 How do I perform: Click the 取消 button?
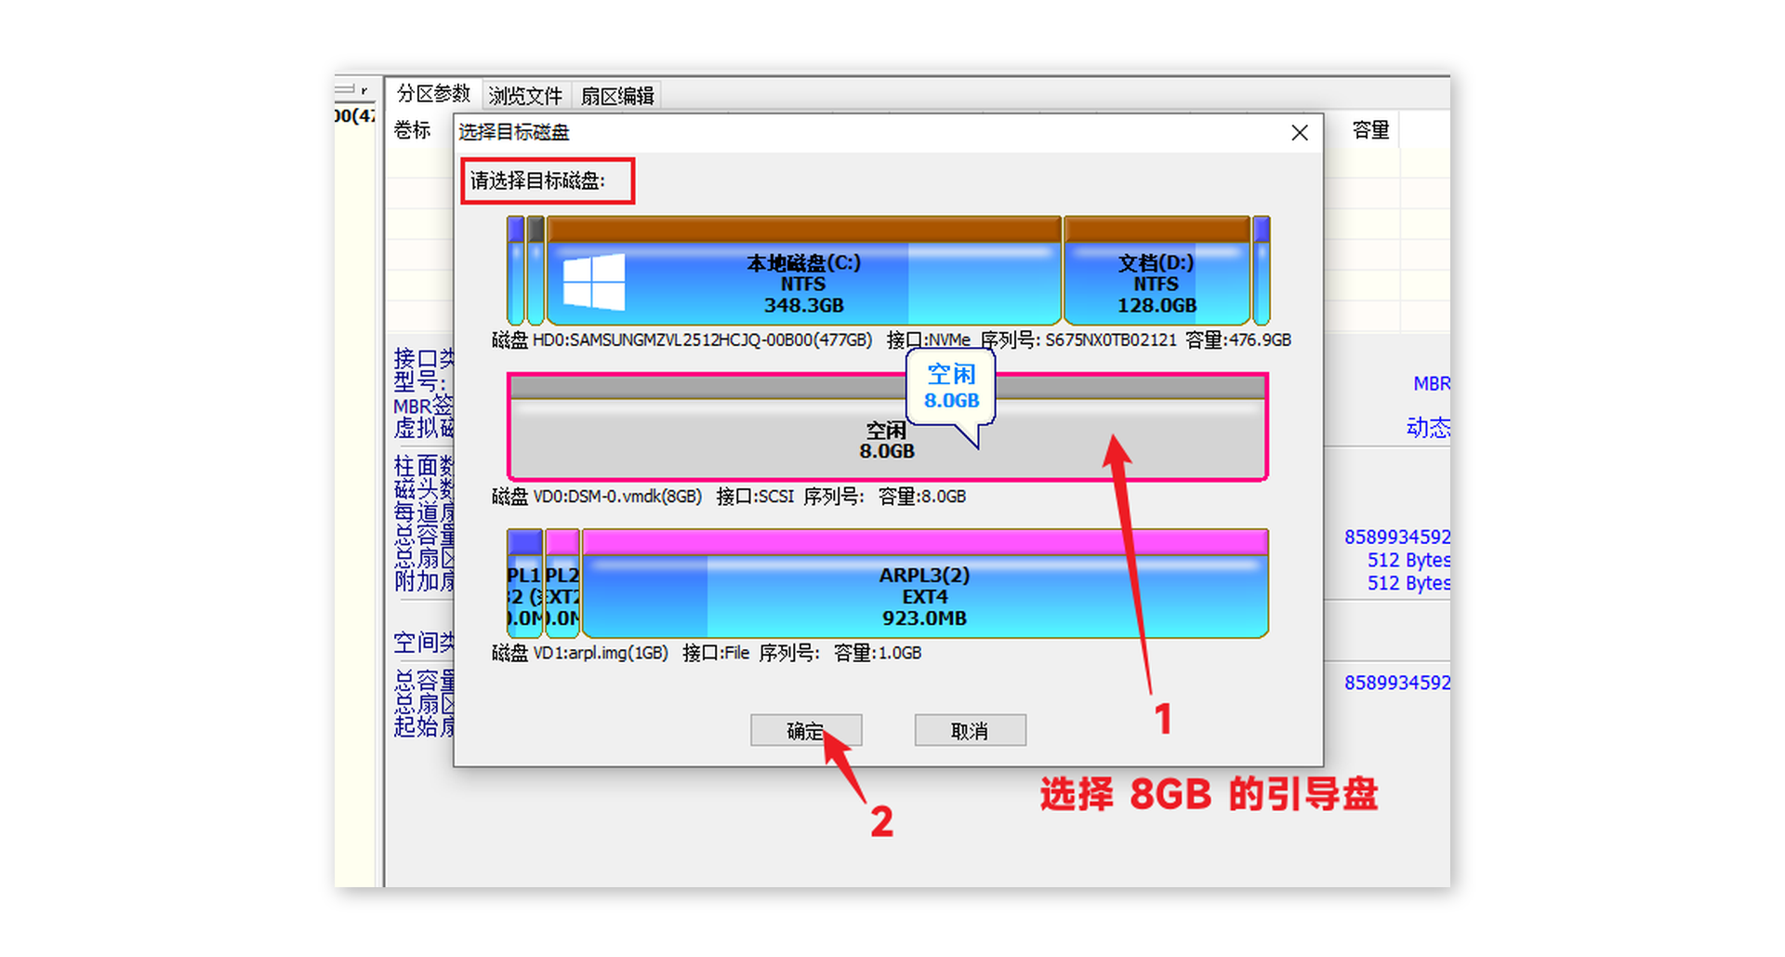click(970, 730)
